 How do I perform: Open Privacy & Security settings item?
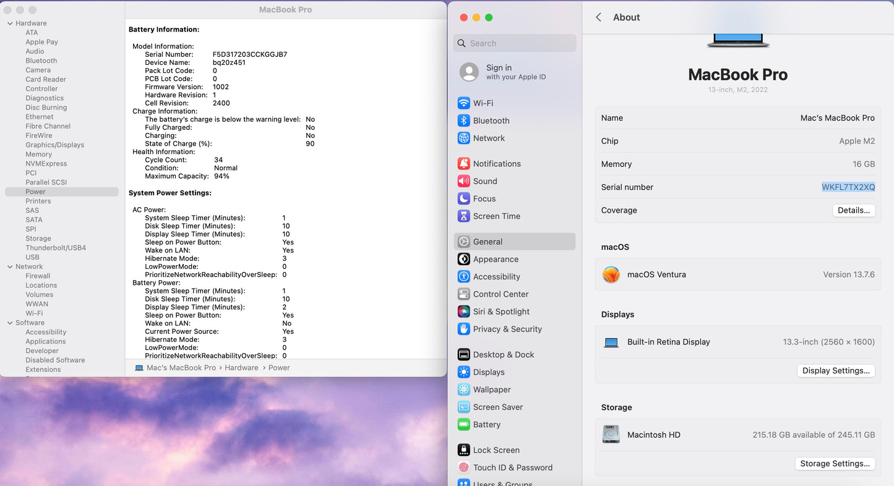tap(507, 329)
